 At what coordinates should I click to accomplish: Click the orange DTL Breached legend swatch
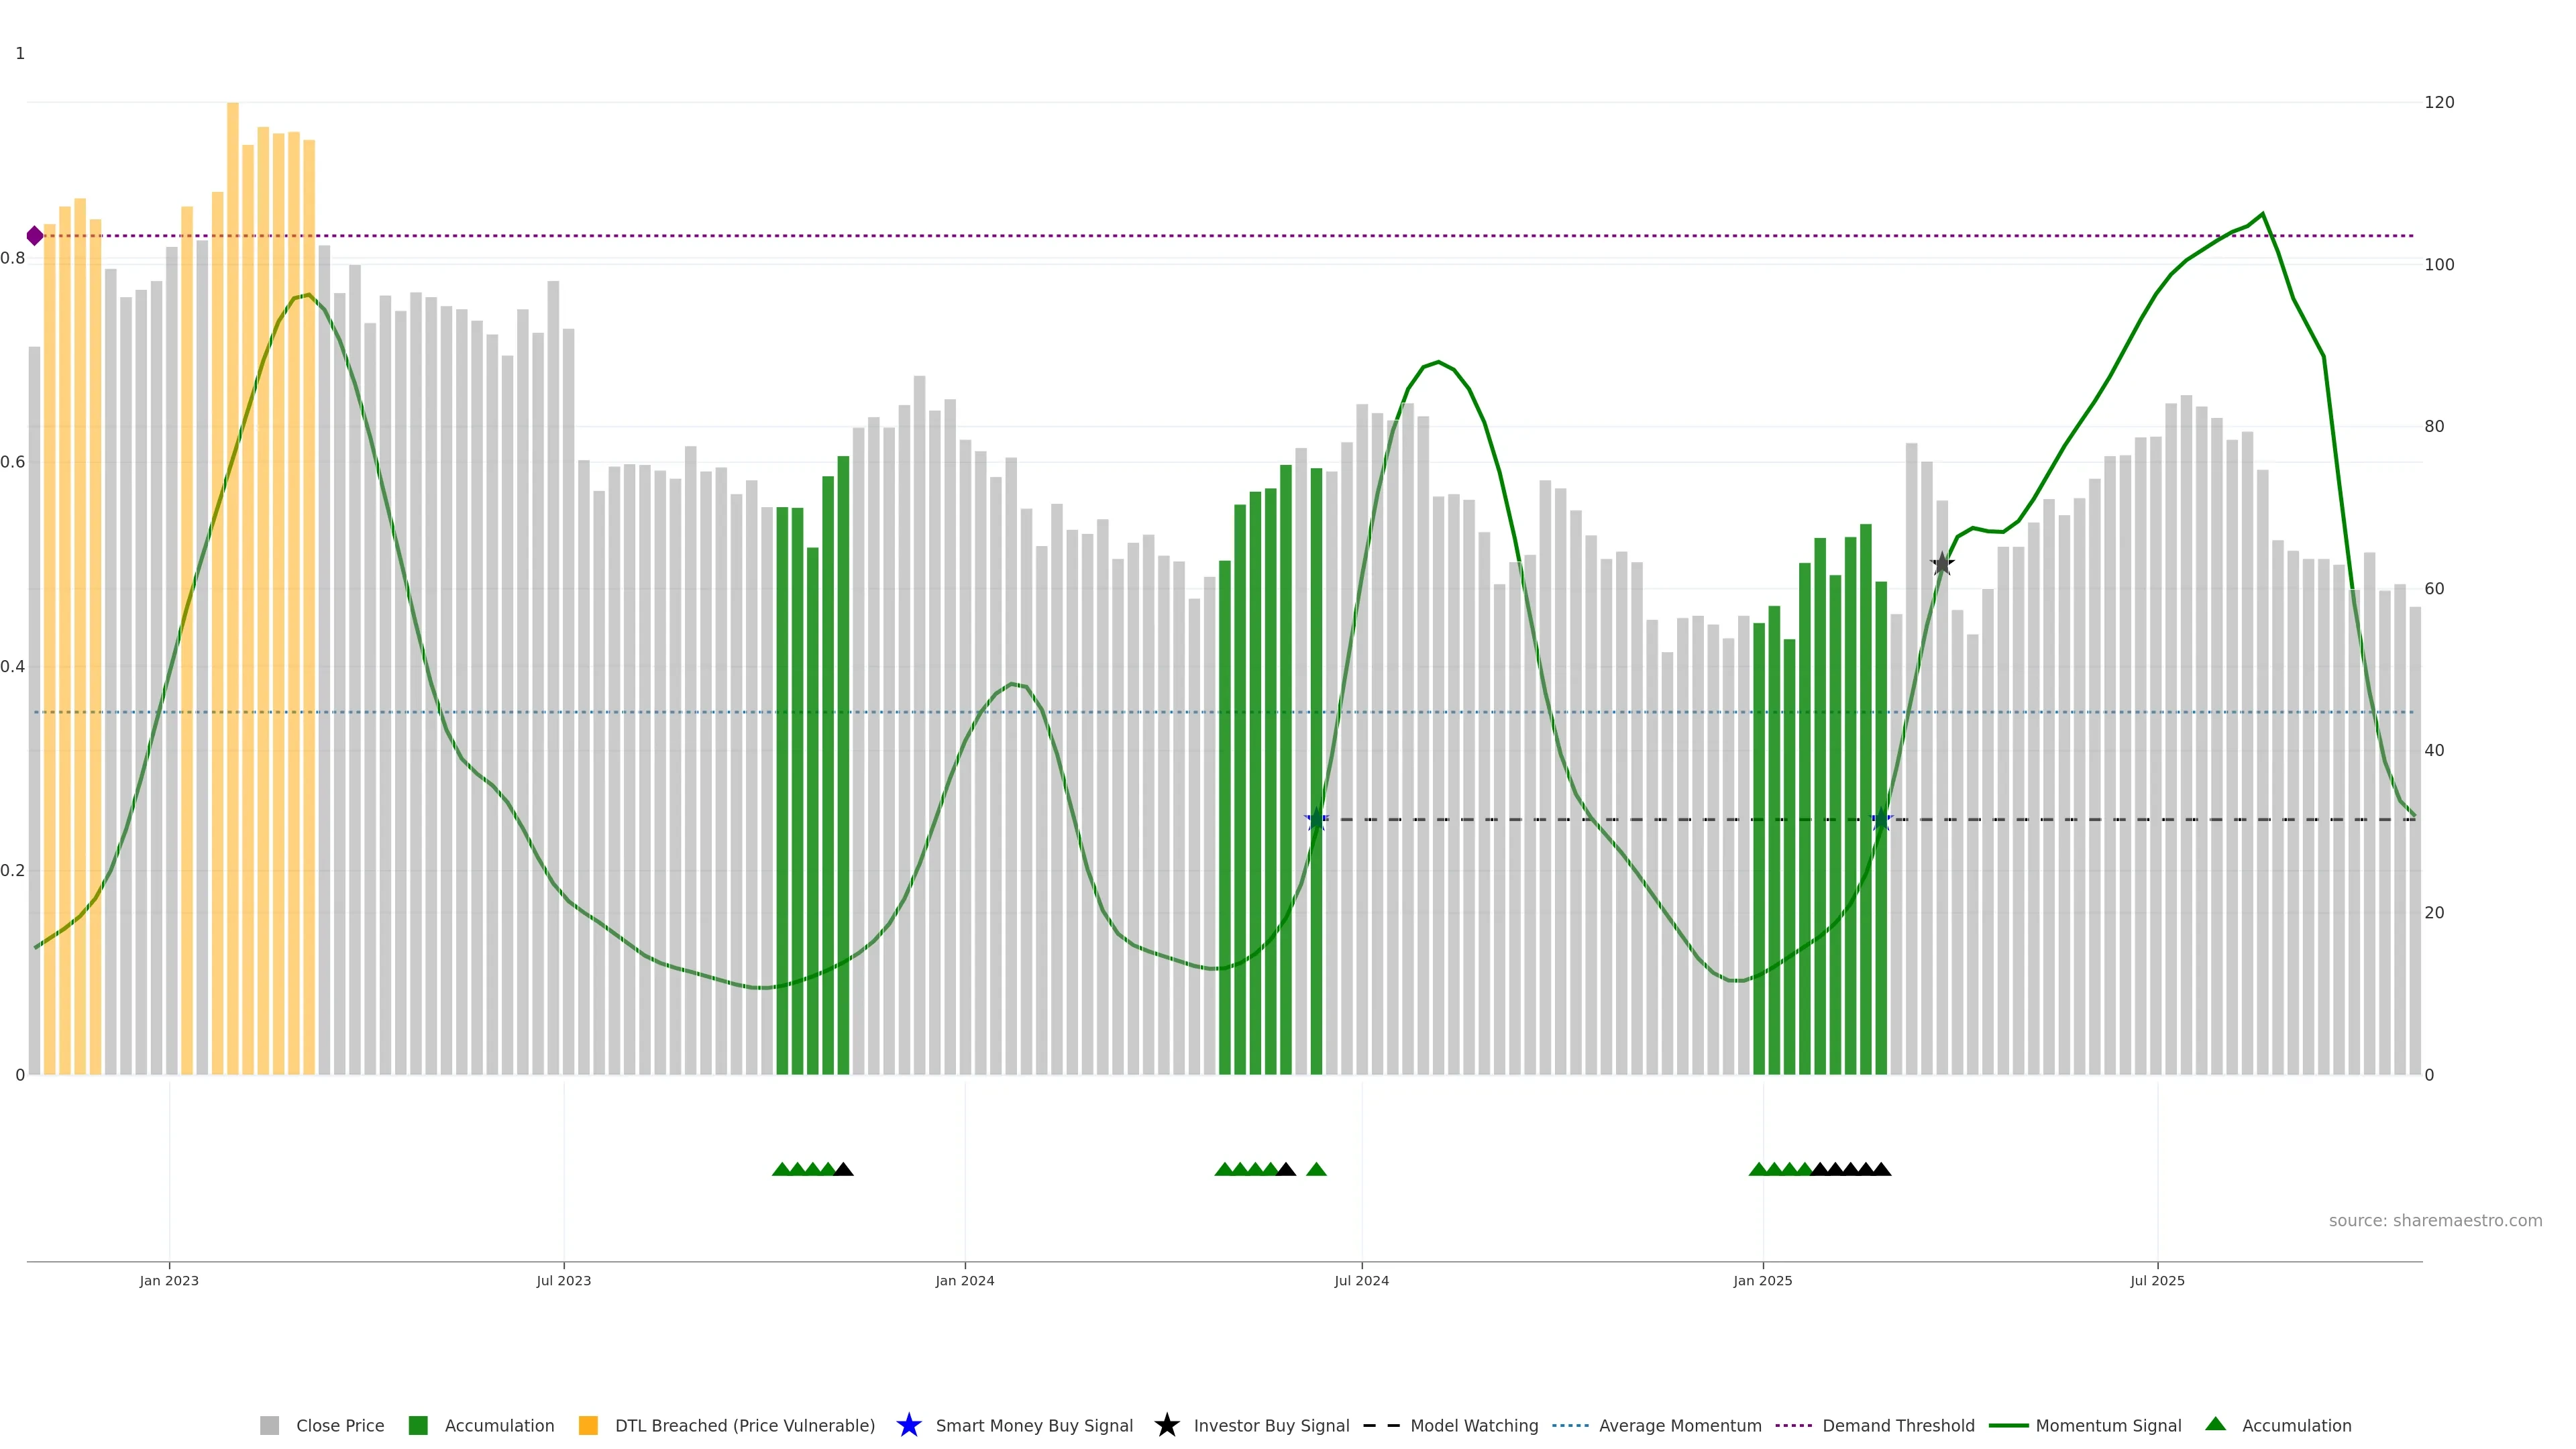coord(588,1425)
